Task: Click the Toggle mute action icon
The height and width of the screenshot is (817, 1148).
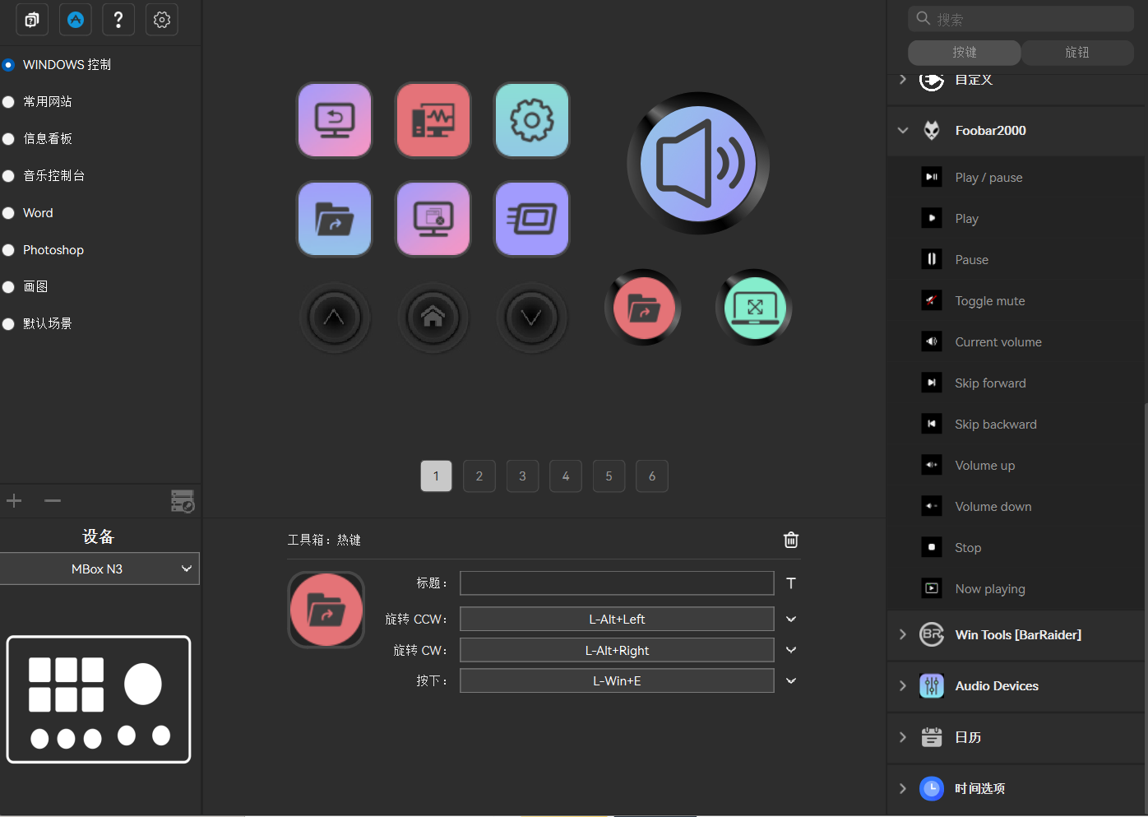Action: click(x=932, y=300)
